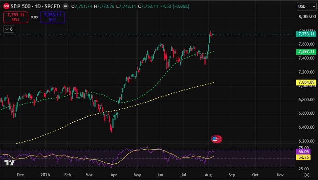Click the current price label 7,753.11 on axis
The height and width of the screenshot is (180, 318).
pyautogui.click(x=306, y=34)
